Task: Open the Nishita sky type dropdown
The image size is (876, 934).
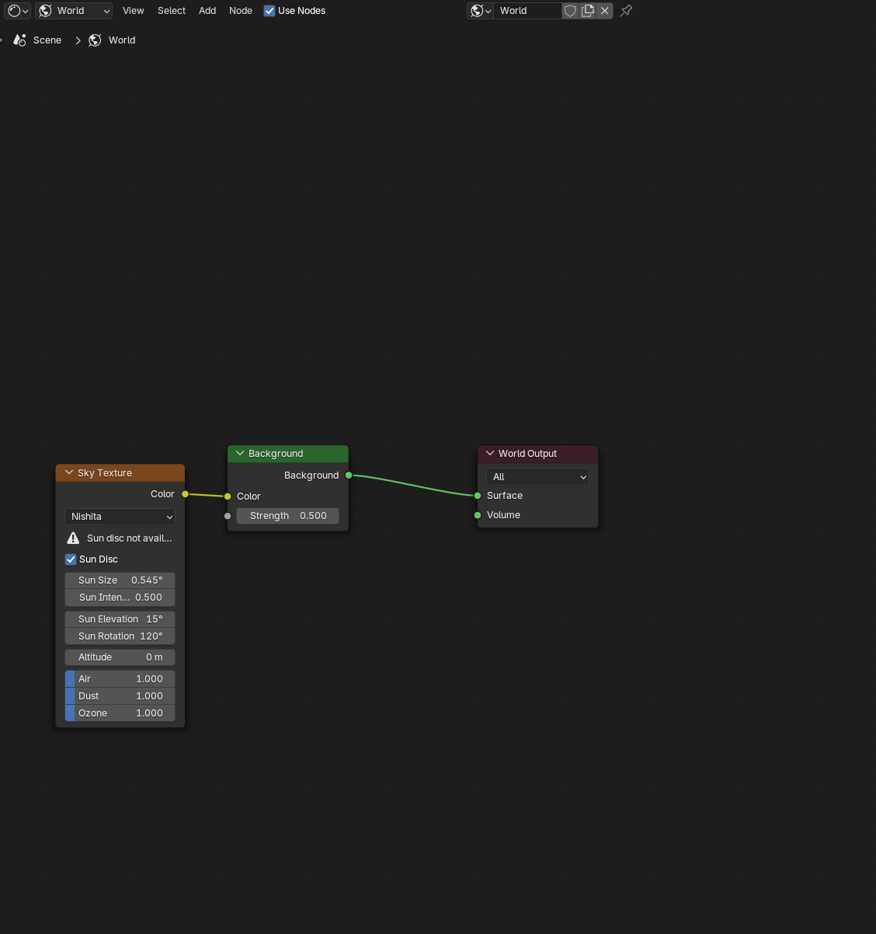Action: tap(120, 517)
